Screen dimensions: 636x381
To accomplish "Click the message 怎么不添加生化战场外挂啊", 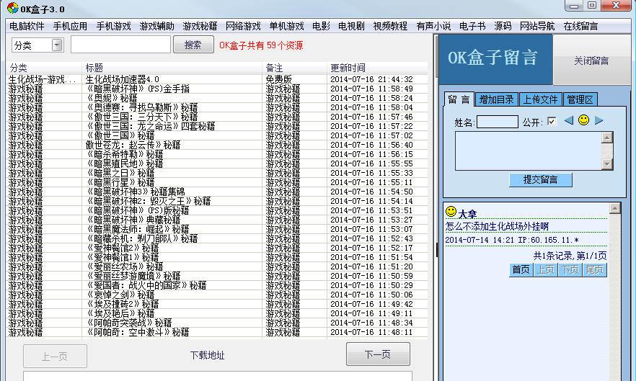I will tap(497, 226).
